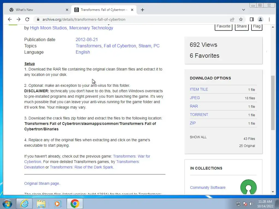The image size is (279, 209).
Task: Close the What's New tab
Action: [x=67, y=10]
